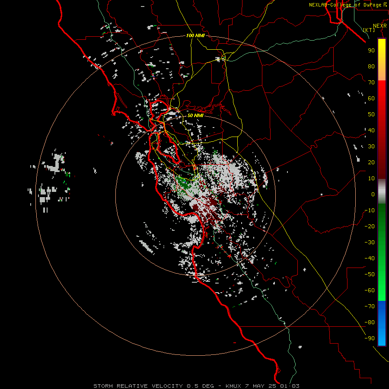Click the "[KT]" units label above the scale
Screen dimensions: 389x389
pos(369,30)
